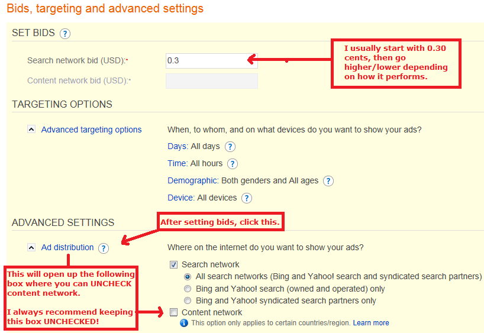Click the blue info icon under Content network

coord(184,323)
